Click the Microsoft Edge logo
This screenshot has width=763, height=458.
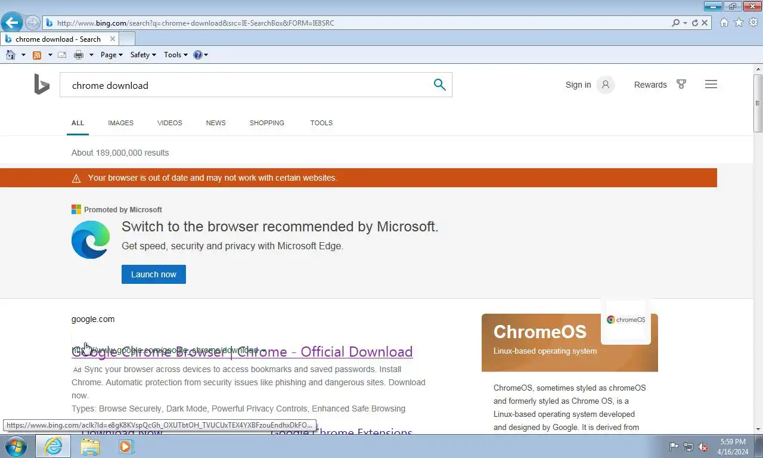[x=91, y=240]
